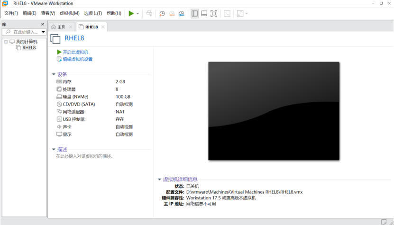Click the disc icon beside CD/DVD (SATA)
The image size is (394, 225).
59,104
